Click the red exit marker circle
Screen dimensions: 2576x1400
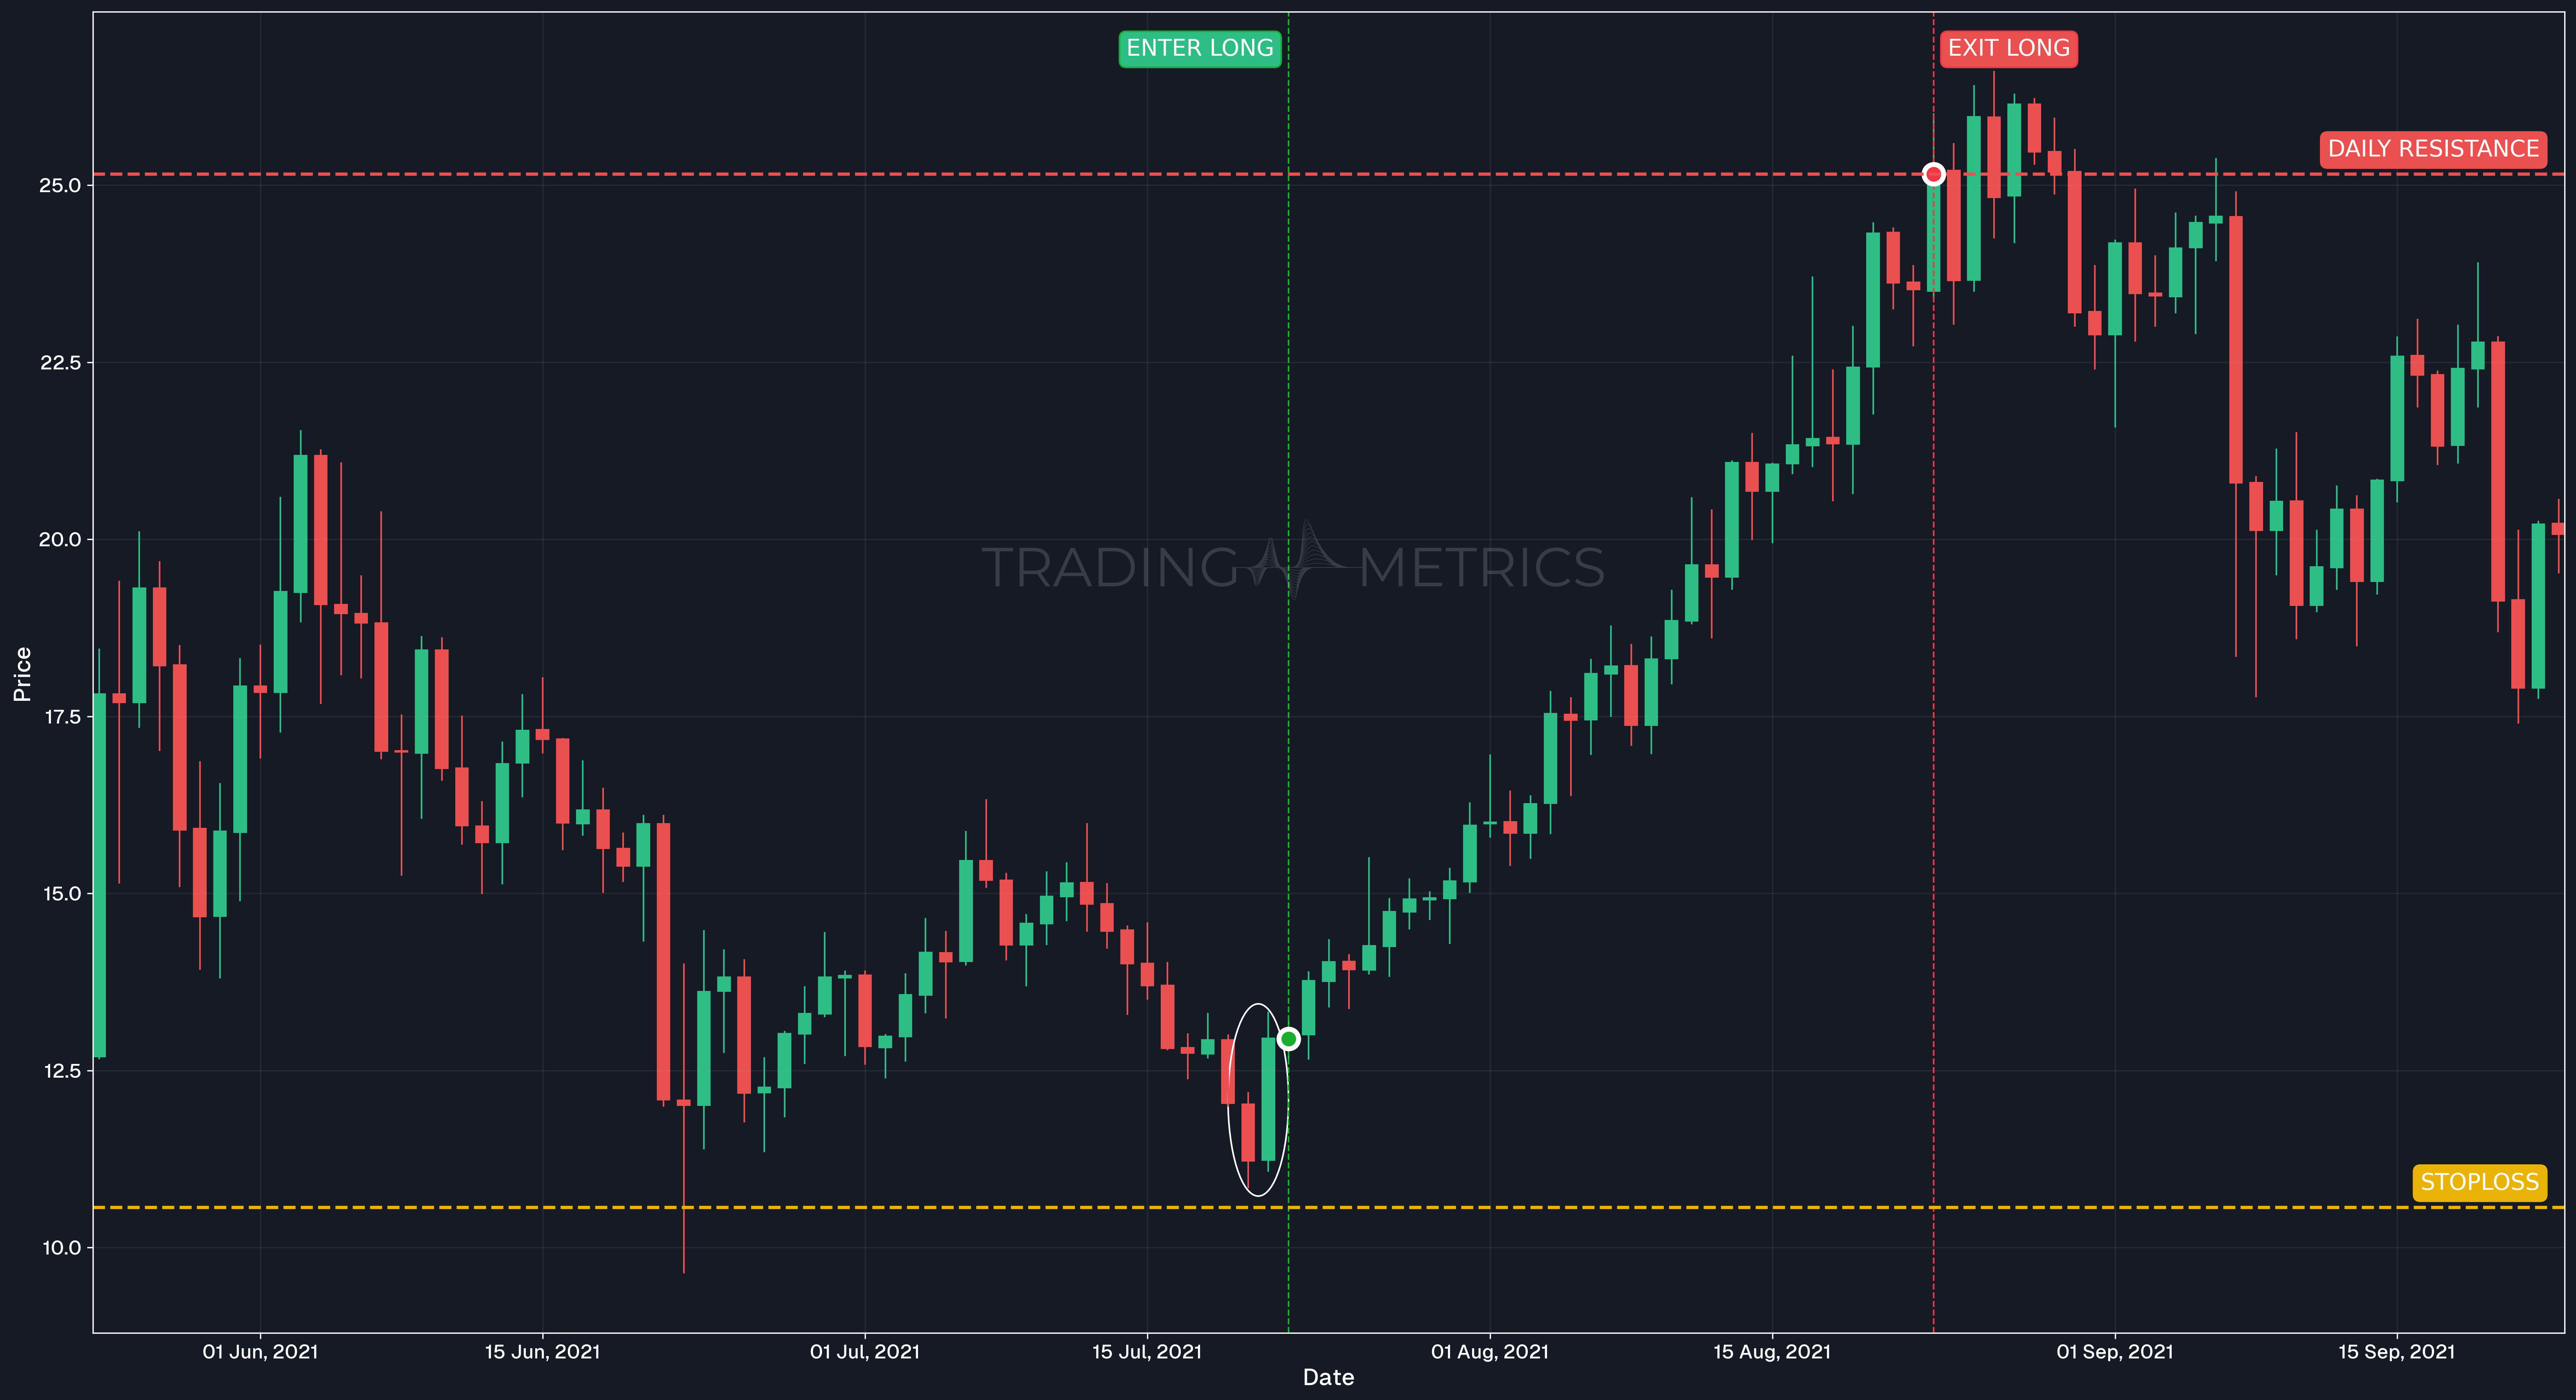pos(1934,174)
